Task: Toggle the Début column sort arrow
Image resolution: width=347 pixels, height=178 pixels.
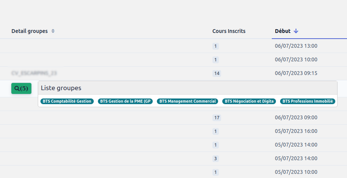Action: point(296,31)
